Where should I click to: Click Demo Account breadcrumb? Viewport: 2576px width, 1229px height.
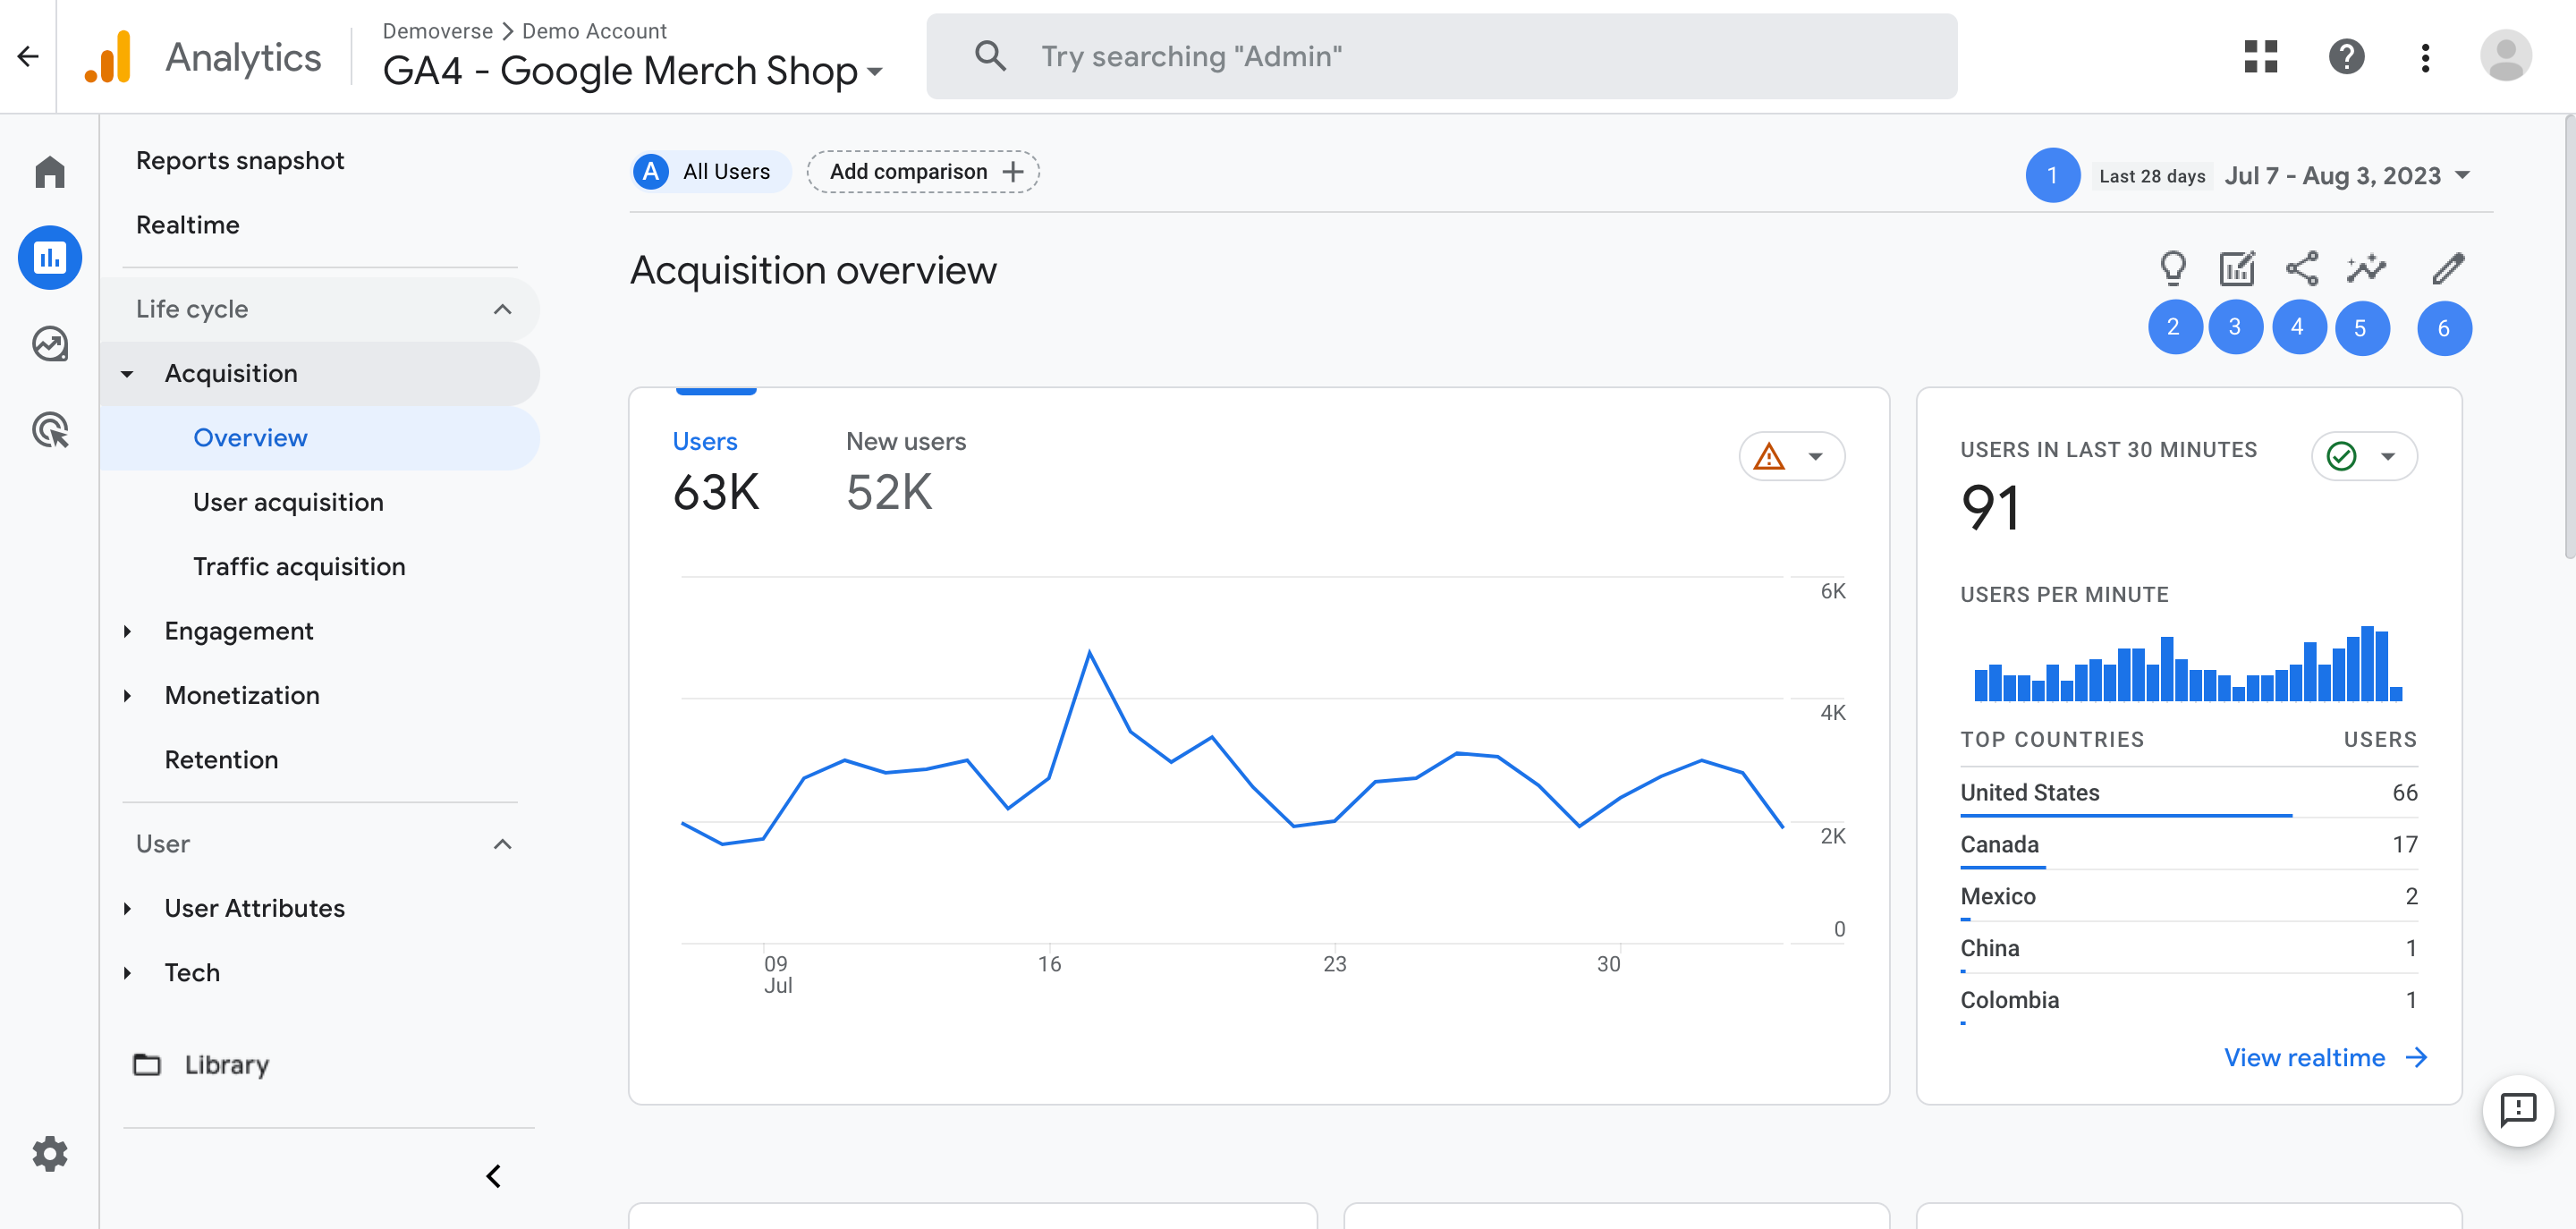pos(594,31)
